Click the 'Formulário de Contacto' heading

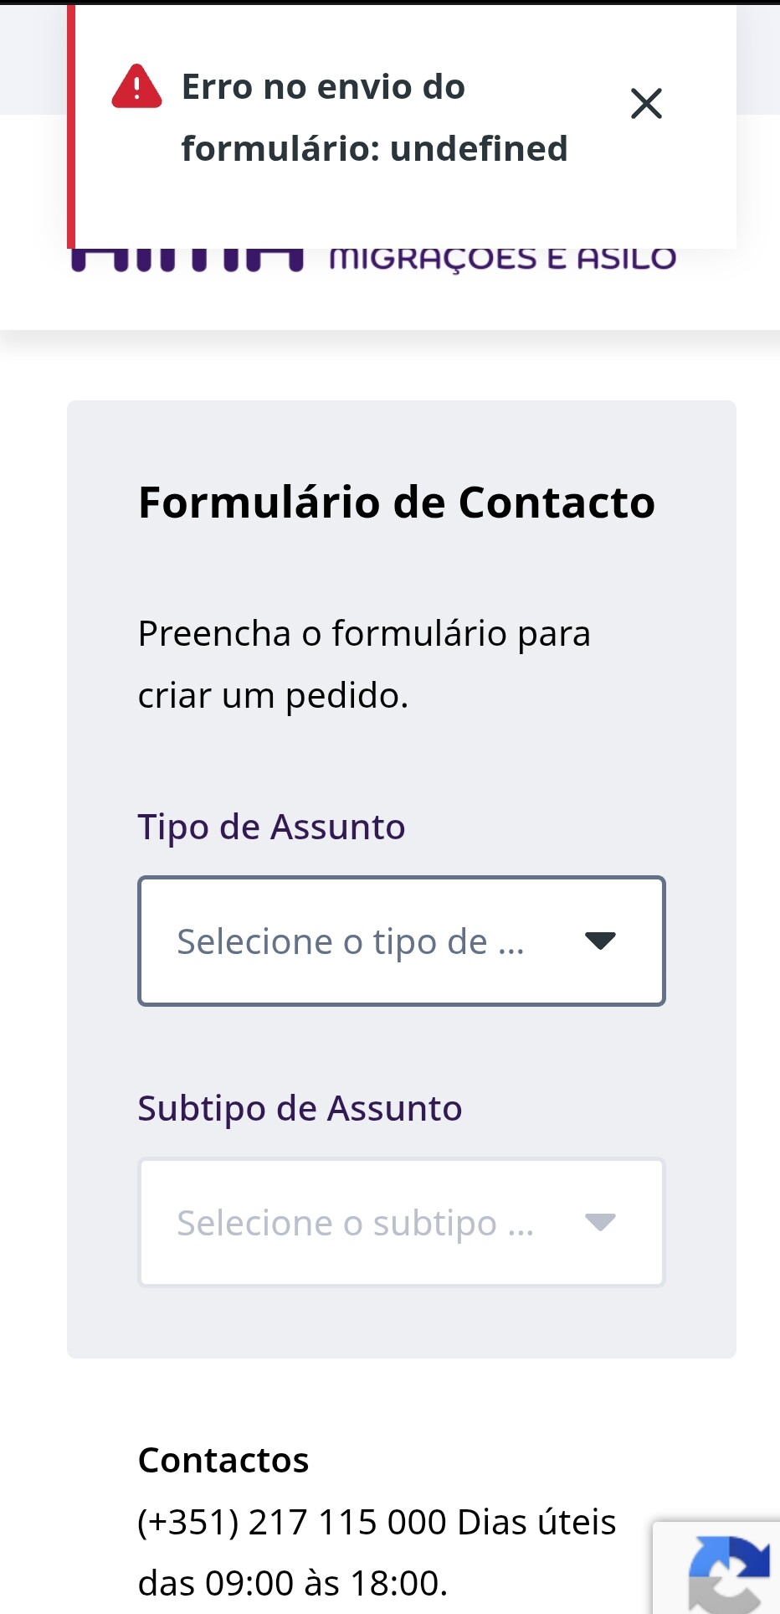[x=396, y=503]
